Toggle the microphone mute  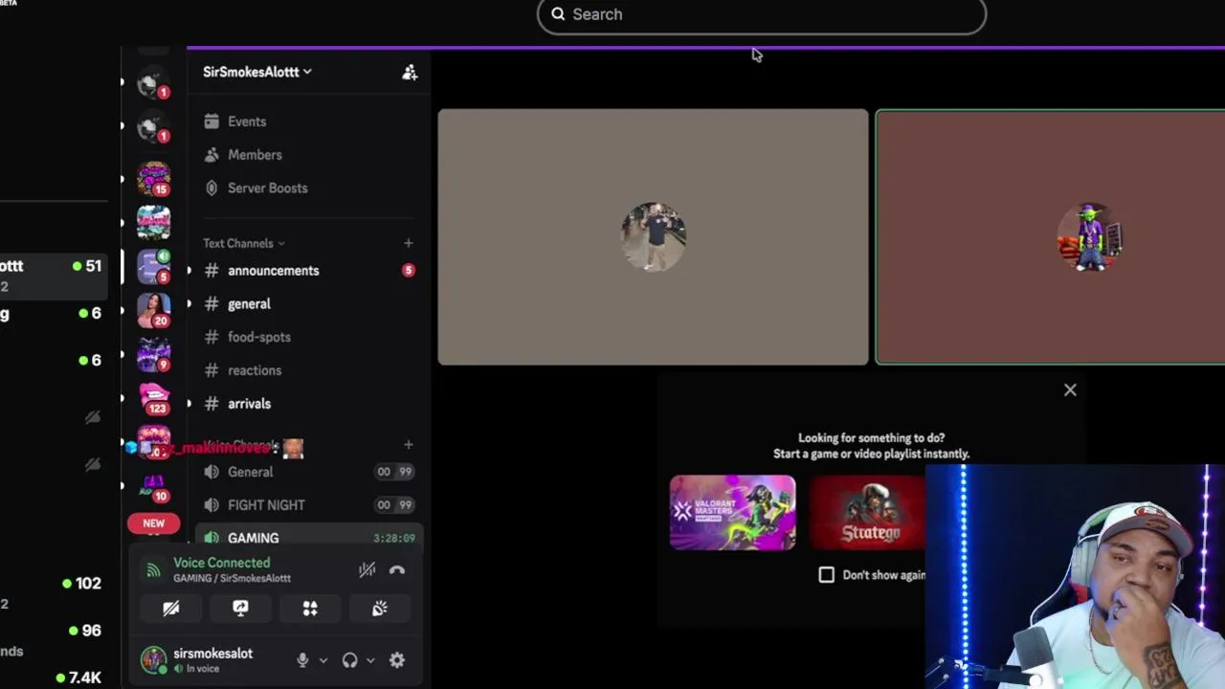[x=302, y=660]
